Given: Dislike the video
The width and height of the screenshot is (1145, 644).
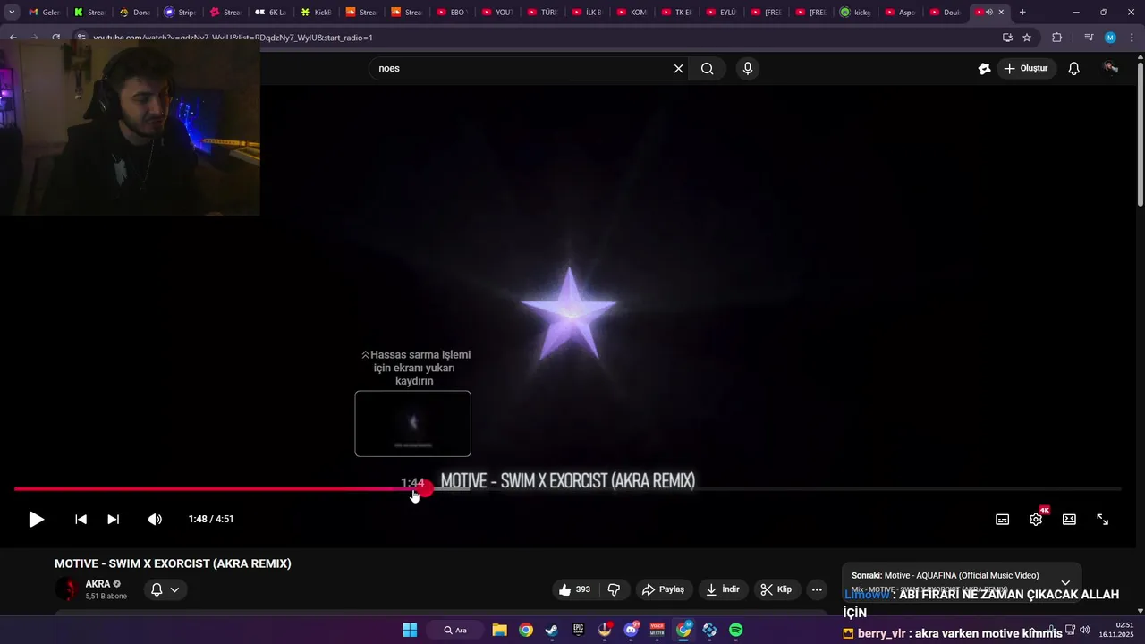Looking at the screenshot, I should (x=614, y=589).
